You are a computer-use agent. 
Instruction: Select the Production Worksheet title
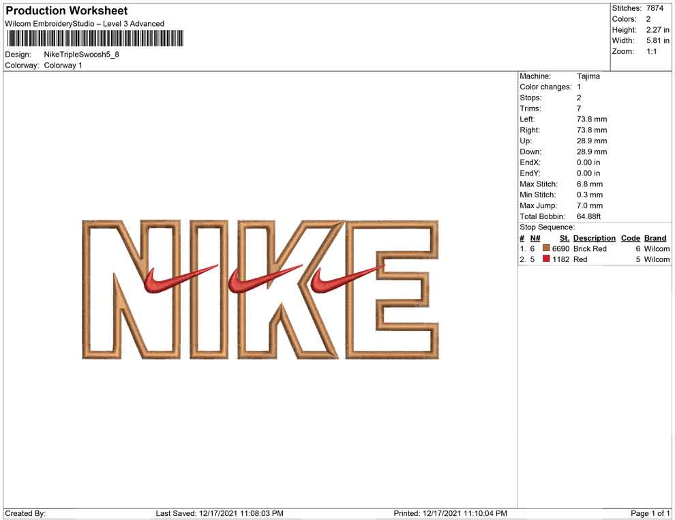[67, 11]
